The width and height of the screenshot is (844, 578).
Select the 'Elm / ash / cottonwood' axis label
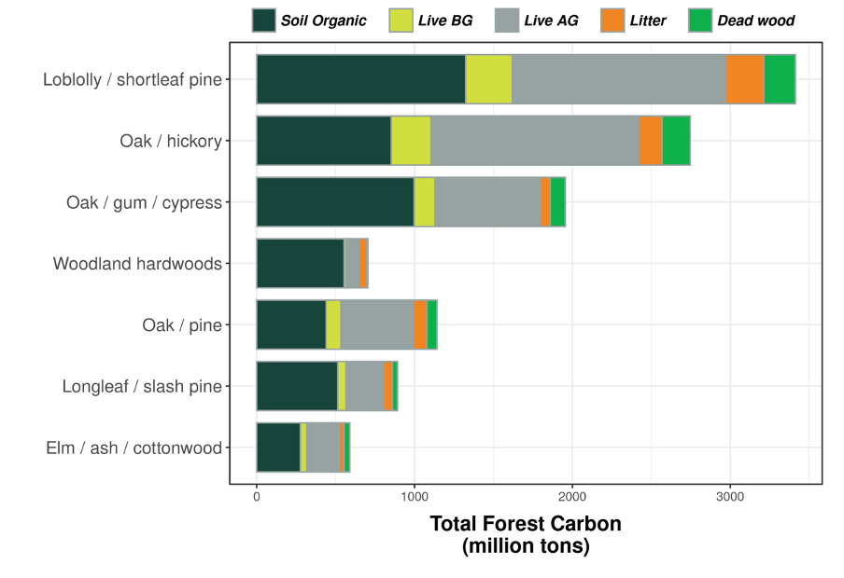tap(134, 447)
